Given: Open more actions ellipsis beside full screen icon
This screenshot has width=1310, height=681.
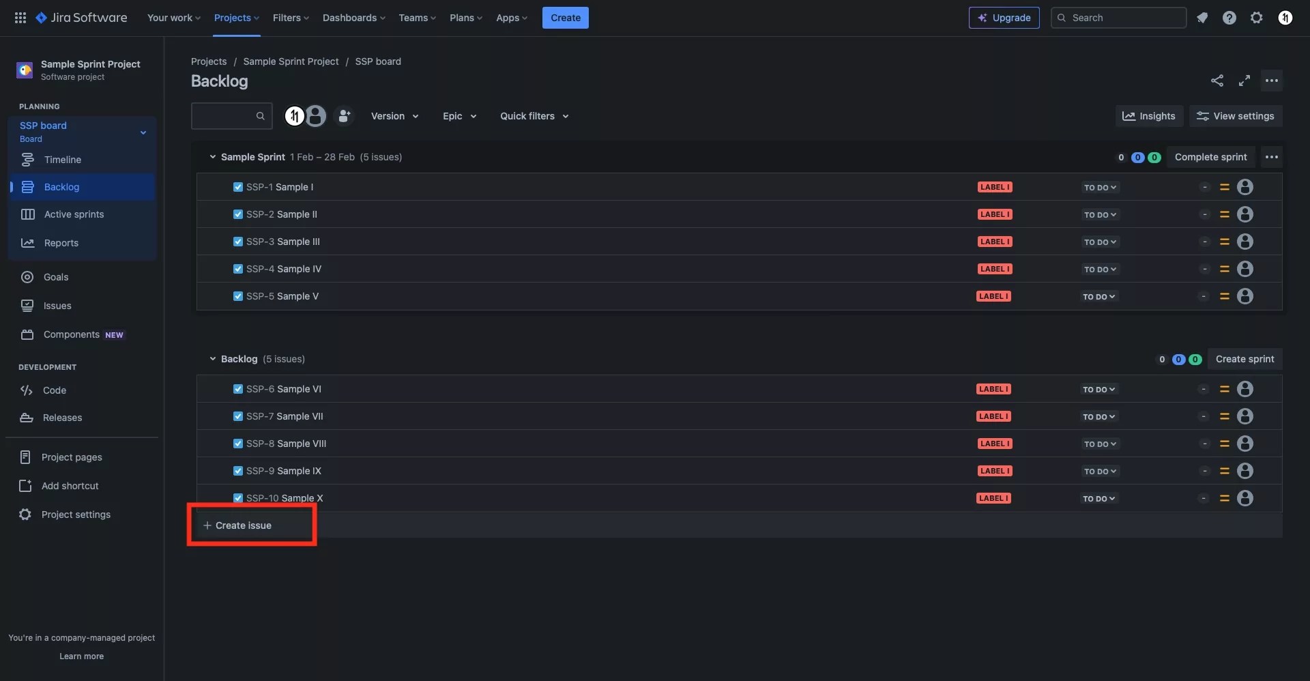Looking at the screenshot, I should tap(1272, 81).
